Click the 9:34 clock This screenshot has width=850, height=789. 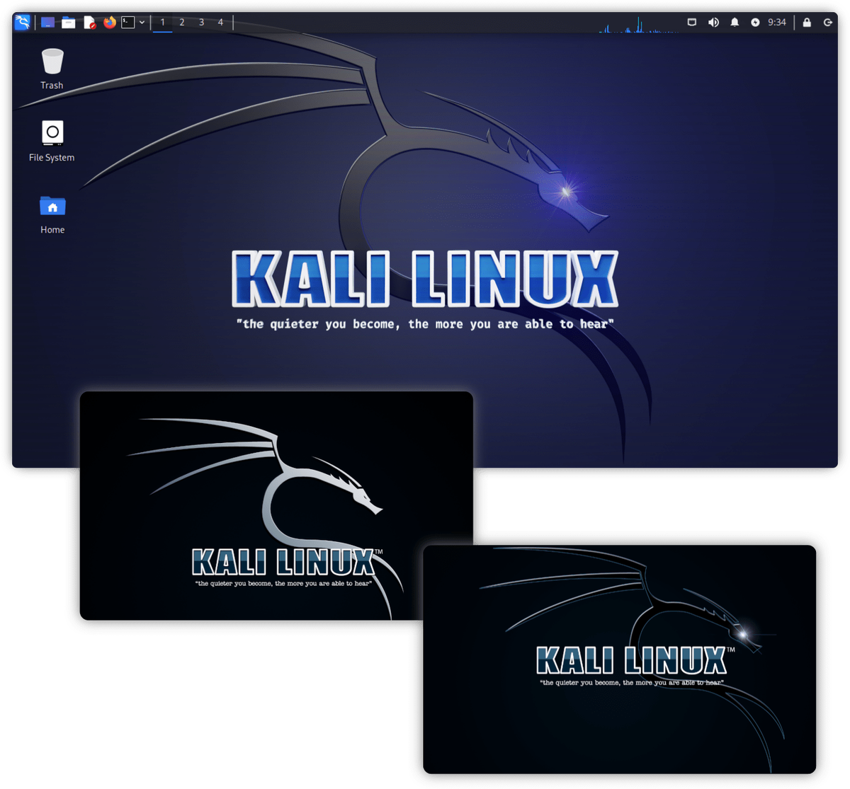coord(777,22)
